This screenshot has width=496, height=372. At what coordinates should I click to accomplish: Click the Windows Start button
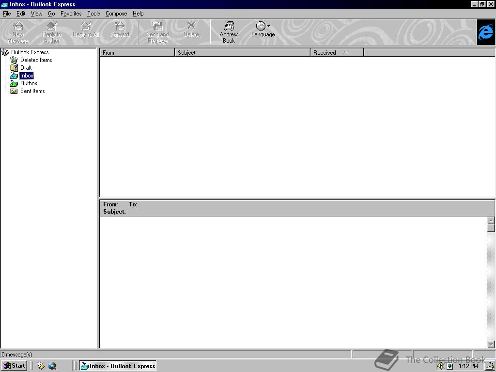coord(14,366)
